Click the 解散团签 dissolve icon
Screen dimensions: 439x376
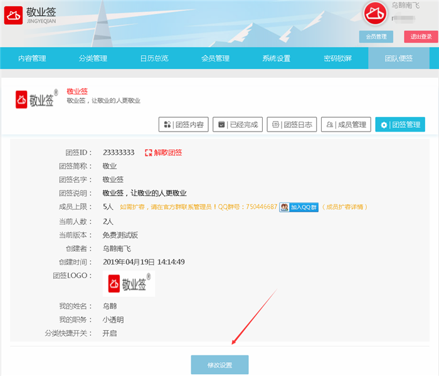(149, 152)
